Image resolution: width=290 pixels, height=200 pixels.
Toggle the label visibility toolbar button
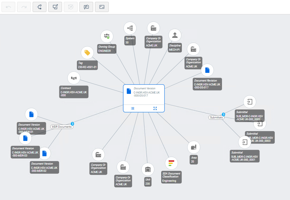tap(86, 7)
